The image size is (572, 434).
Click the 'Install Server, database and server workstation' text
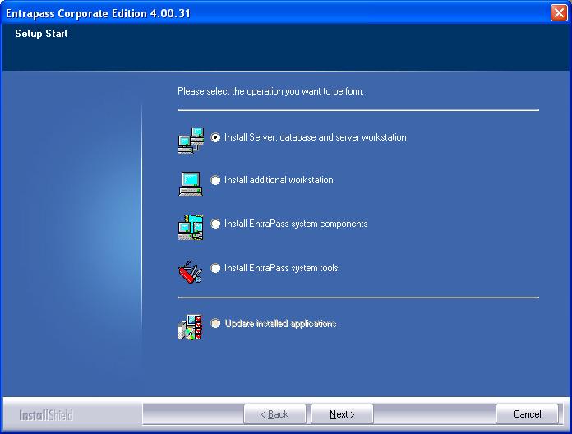point(316,137)
